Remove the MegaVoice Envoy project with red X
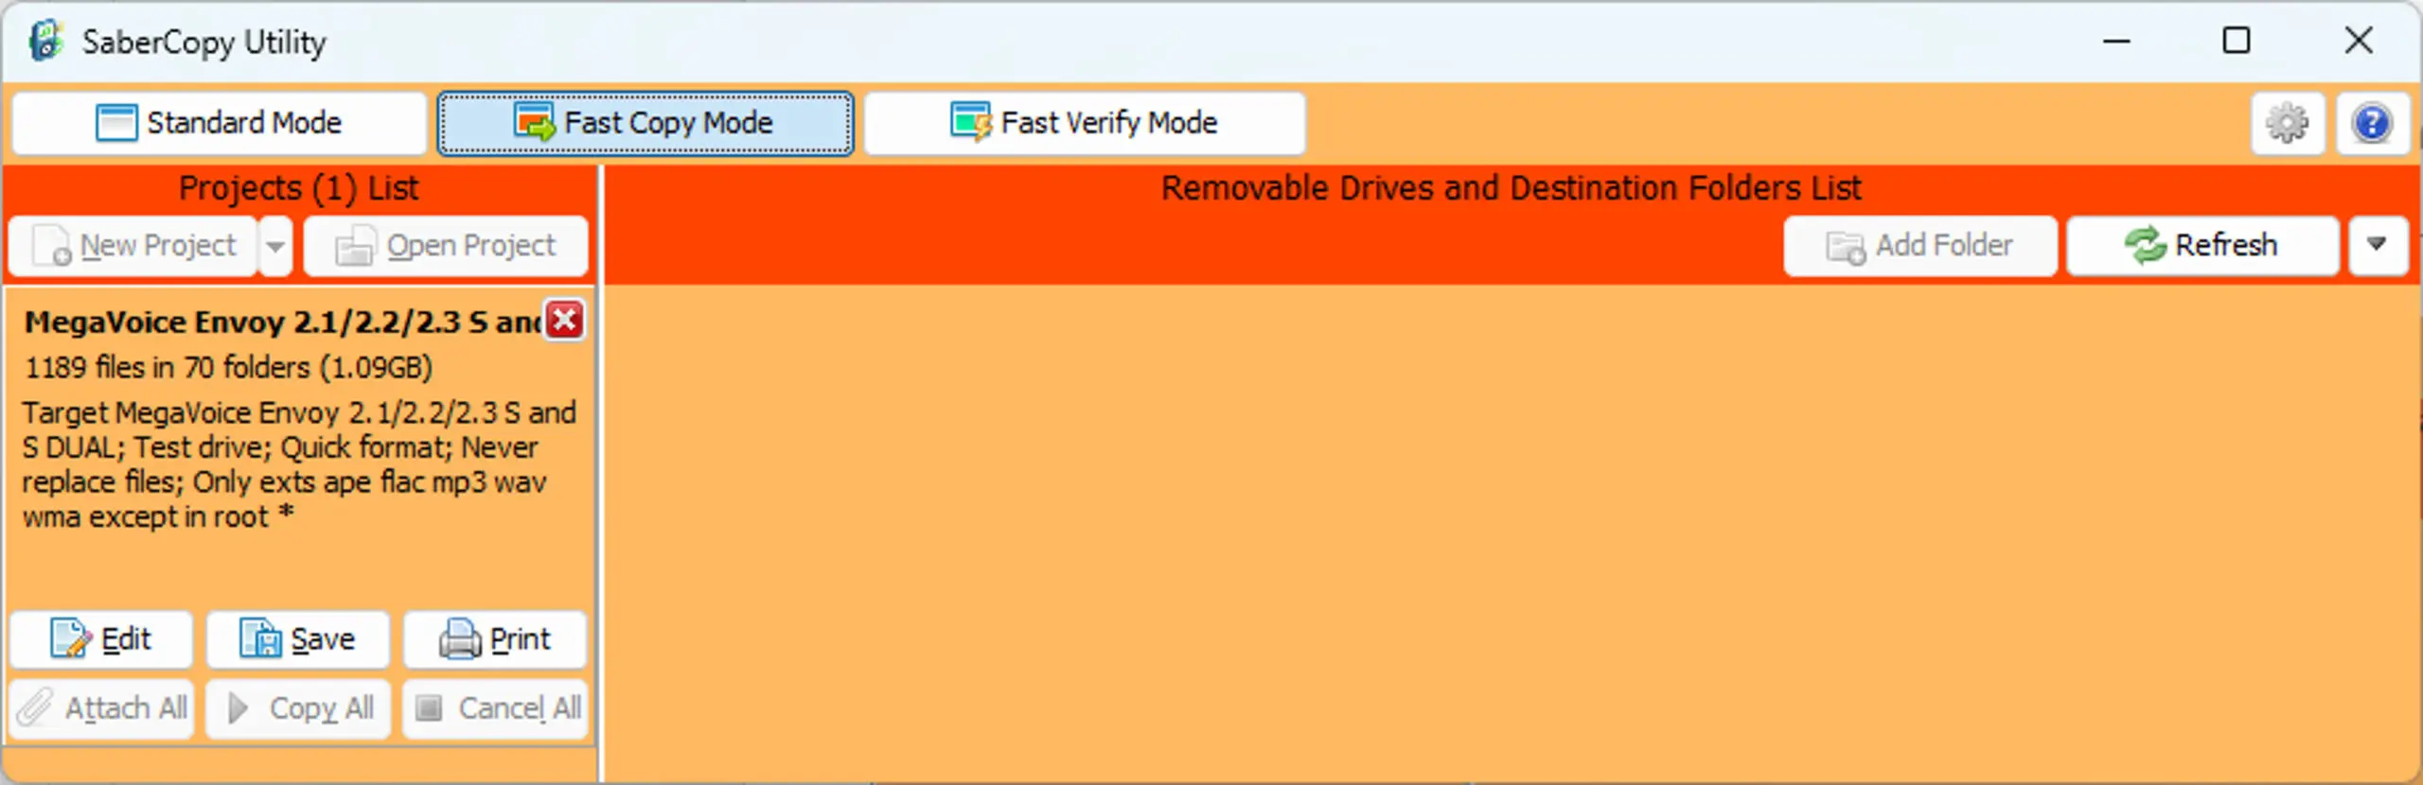 [x=565, y=320]
